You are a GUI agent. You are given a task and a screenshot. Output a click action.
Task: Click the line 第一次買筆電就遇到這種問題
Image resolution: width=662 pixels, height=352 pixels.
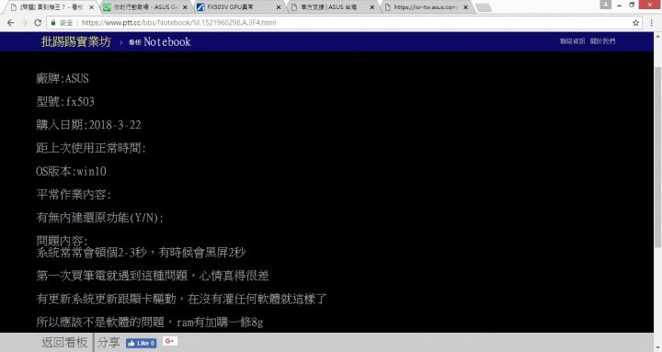tap(153, 276)
